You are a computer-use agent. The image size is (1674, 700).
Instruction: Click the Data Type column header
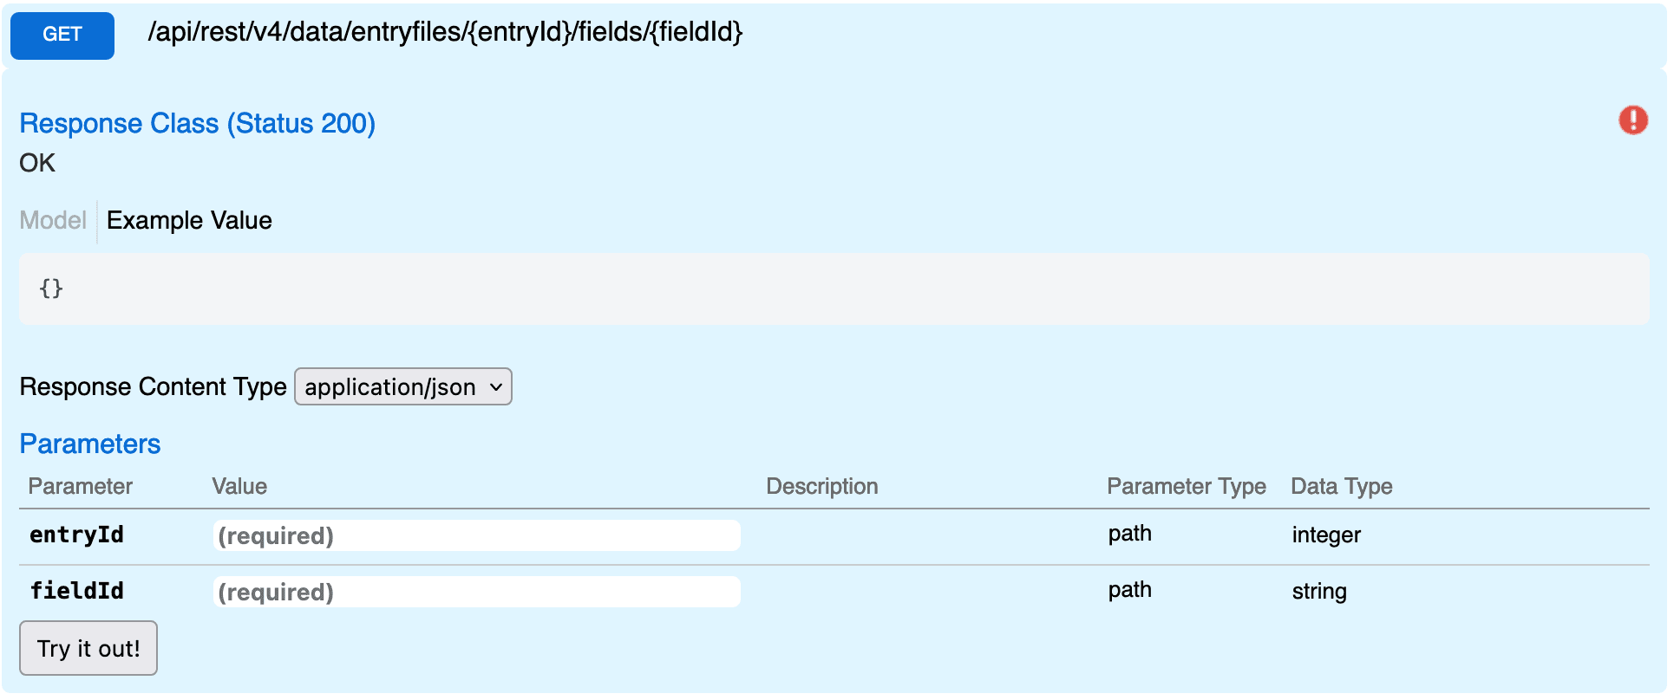[x=1342, y=487]
